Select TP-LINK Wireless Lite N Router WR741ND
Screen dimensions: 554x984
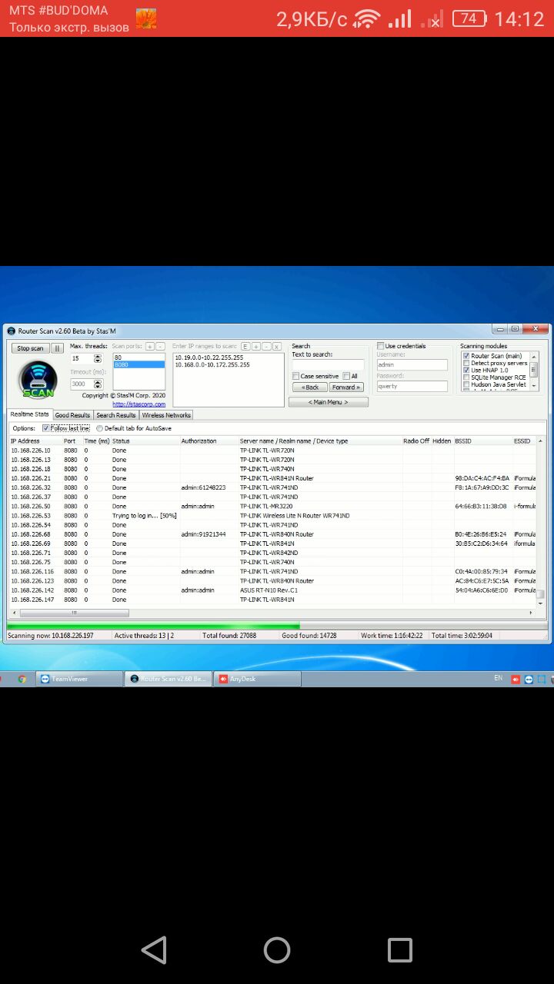295,515
